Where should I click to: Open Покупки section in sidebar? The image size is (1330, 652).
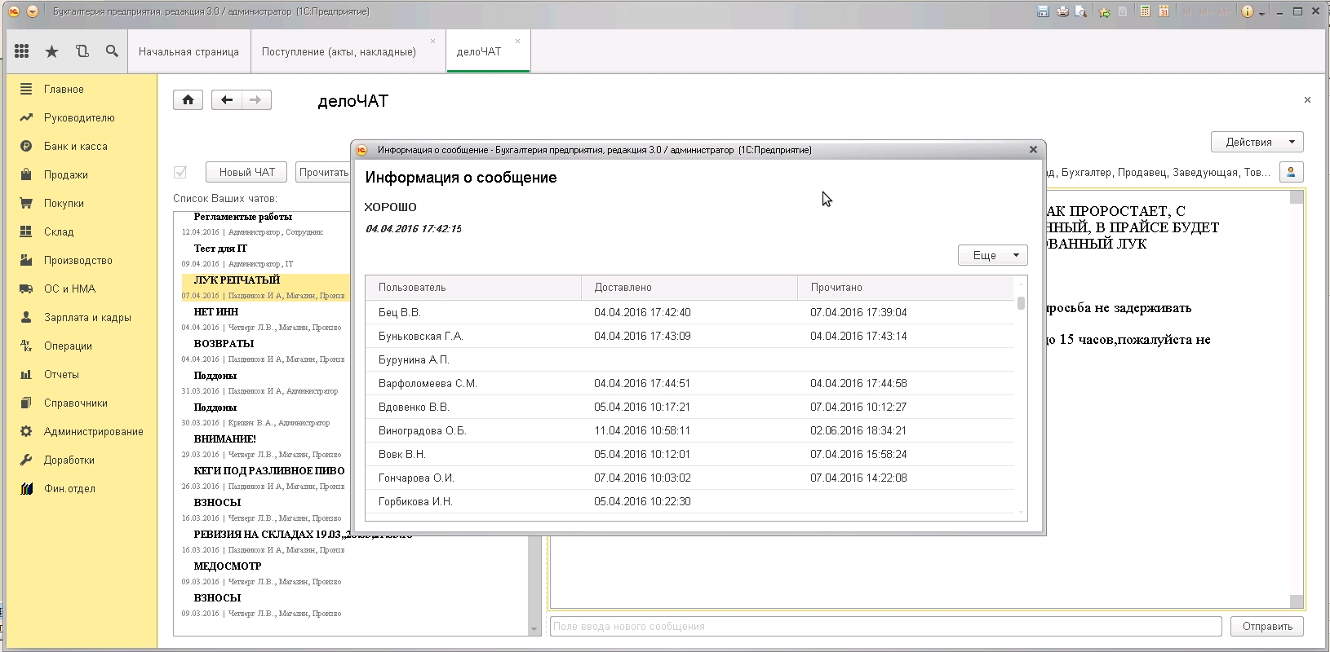coord(64,203)
